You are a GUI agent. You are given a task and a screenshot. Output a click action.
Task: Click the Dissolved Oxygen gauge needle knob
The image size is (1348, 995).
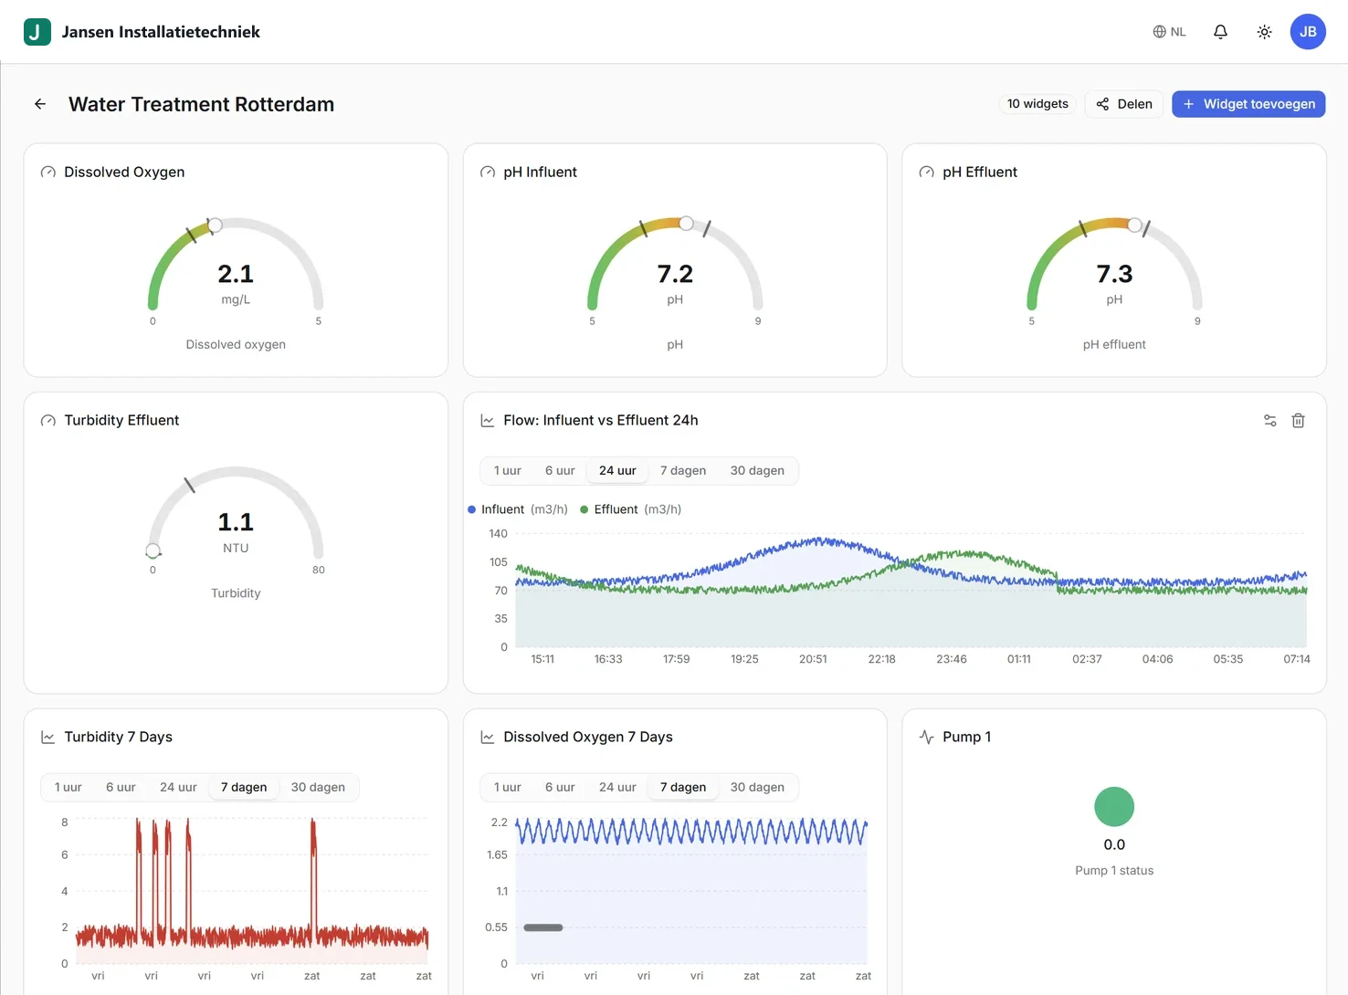[x=215, y=225]
